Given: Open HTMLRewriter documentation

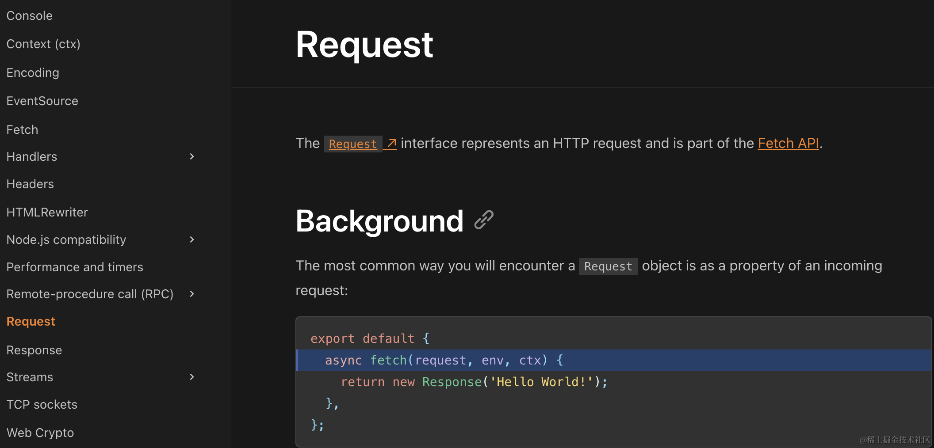Looking at the screenshot, I should pyautogui.click(x=47, y=213).
